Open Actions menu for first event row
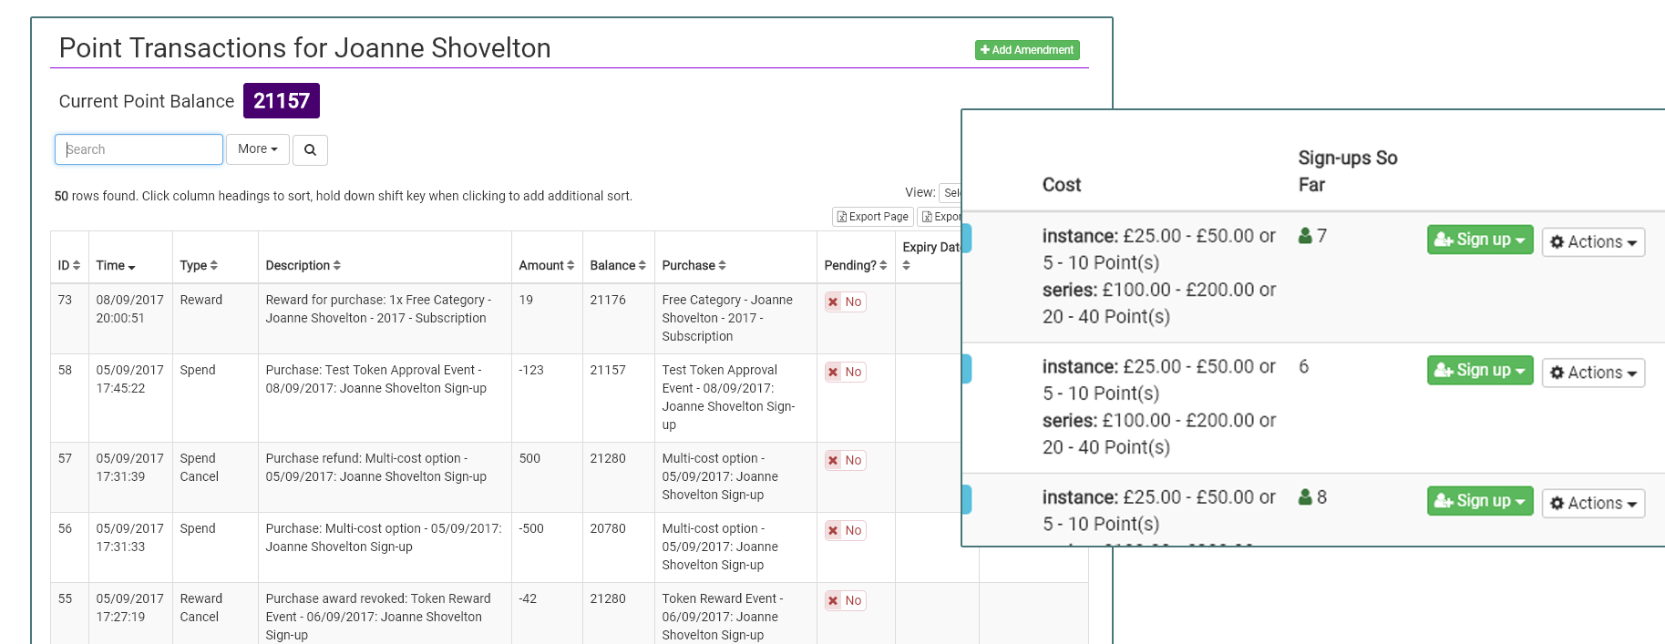 [x=1592, y=242]
